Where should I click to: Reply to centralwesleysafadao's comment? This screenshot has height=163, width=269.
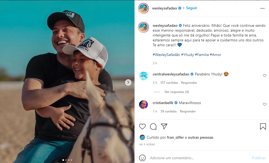[189, 83]
